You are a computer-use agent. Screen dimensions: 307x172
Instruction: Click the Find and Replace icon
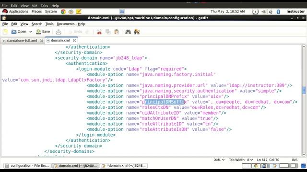pyautogui.click(x=137, y=32)
